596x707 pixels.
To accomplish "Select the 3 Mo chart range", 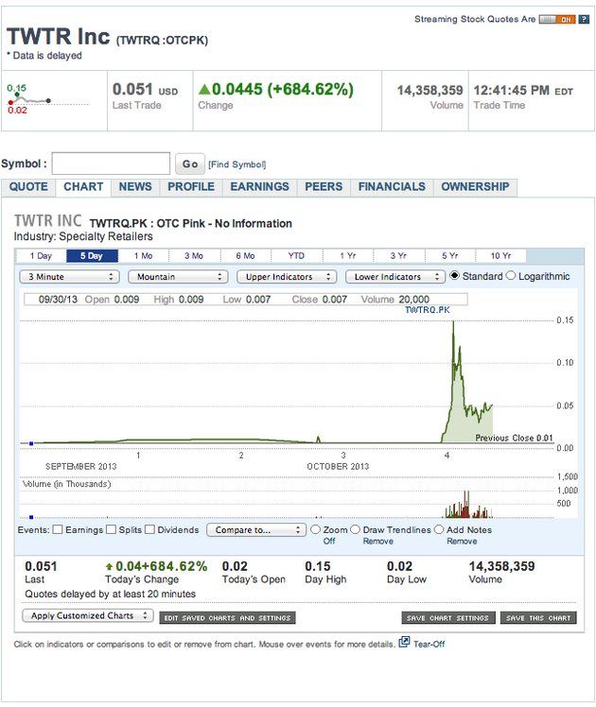I will pyautogui.click(x=194, y=255).
